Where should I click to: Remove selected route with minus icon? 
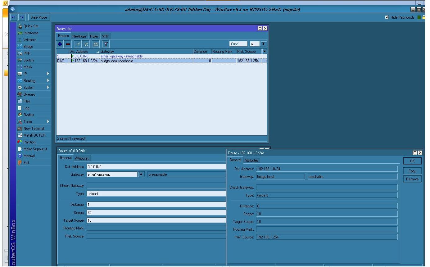pos(68,44)
